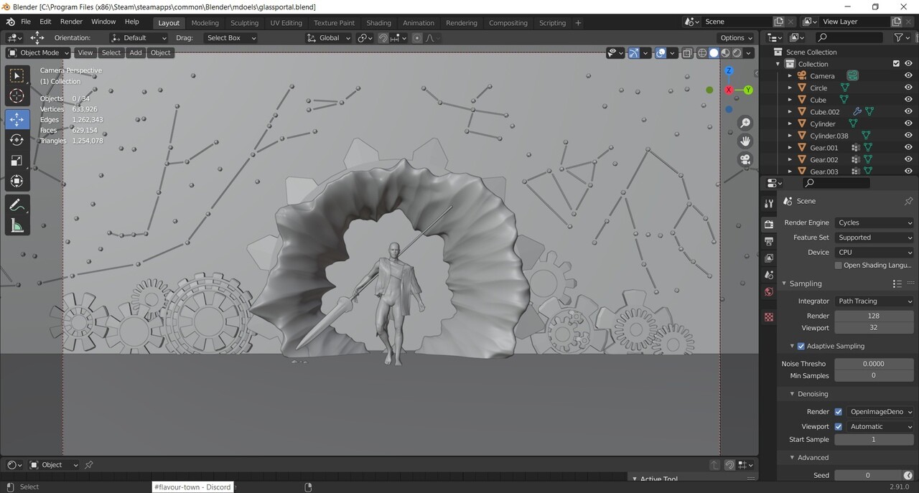Open the Render Engine Cycles dropdown
The width and height of the screenshot is (919, 493).
[874, 222]
